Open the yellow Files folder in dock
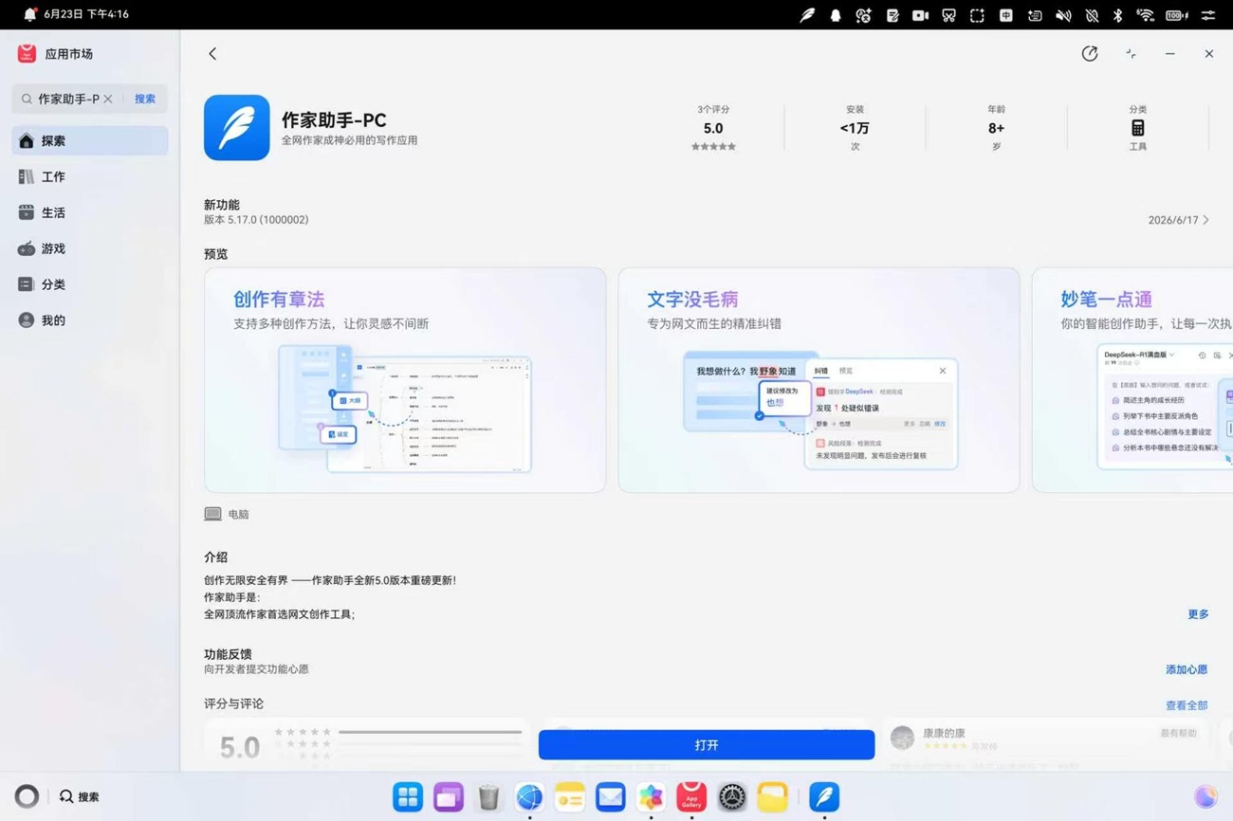The width and height of the screenshot is (1233, 821). click(x=772, y=797)
